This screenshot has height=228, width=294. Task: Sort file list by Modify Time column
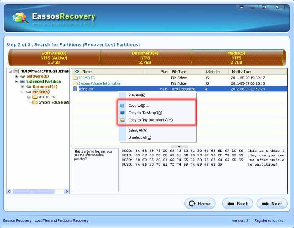point(258,72)
